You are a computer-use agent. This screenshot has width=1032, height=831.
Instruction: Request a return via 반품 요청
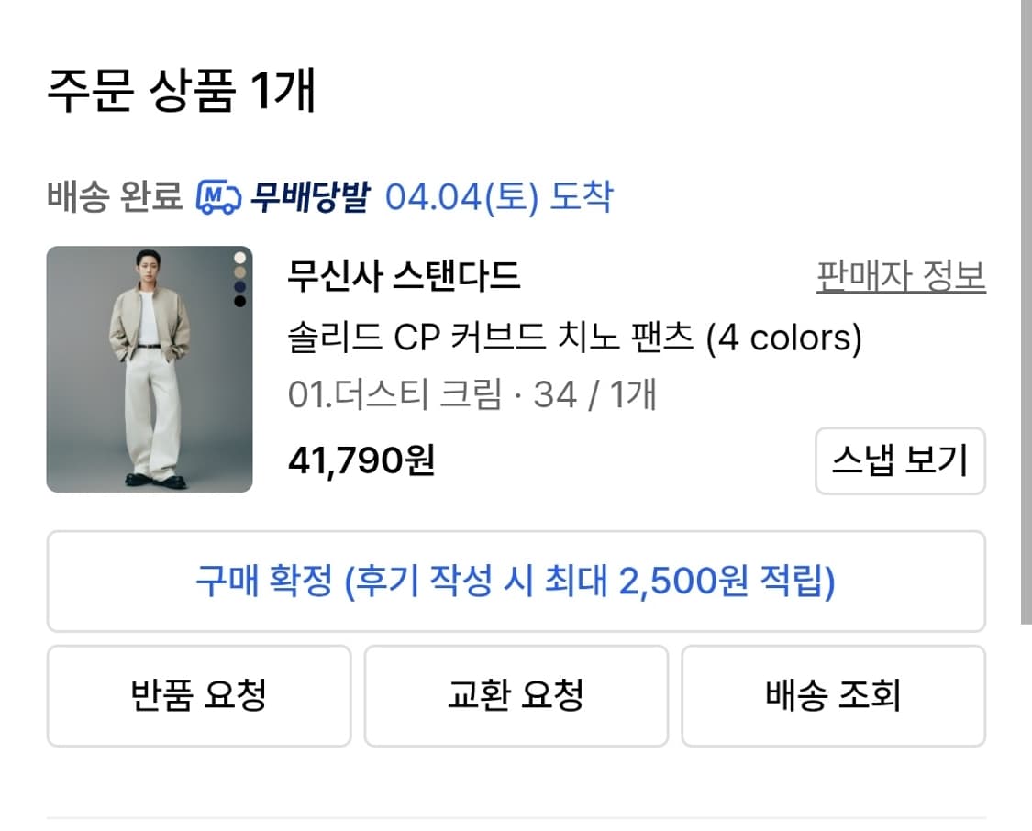(198, 695)
